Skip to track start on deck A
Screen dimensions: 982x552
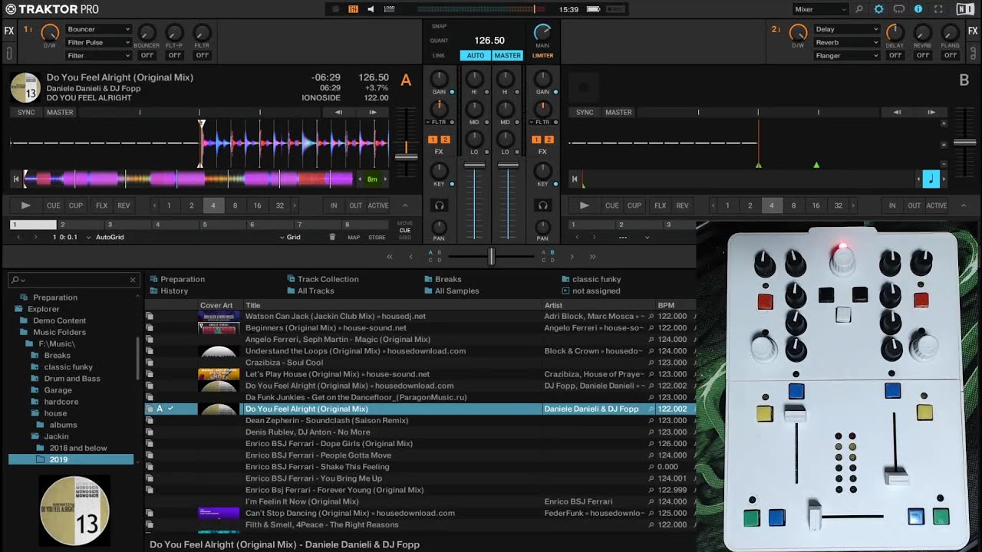click(x=15, y=179)
